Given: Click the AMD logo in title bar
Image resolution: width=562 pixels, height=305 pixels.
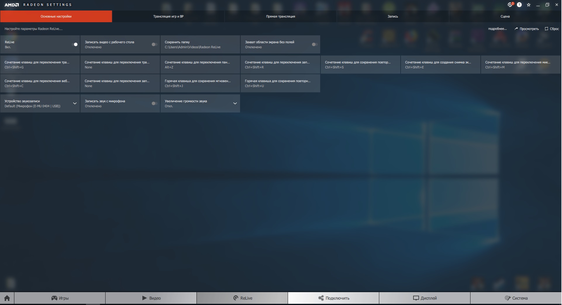Looking at the screenshot, I should click(12, 5).
